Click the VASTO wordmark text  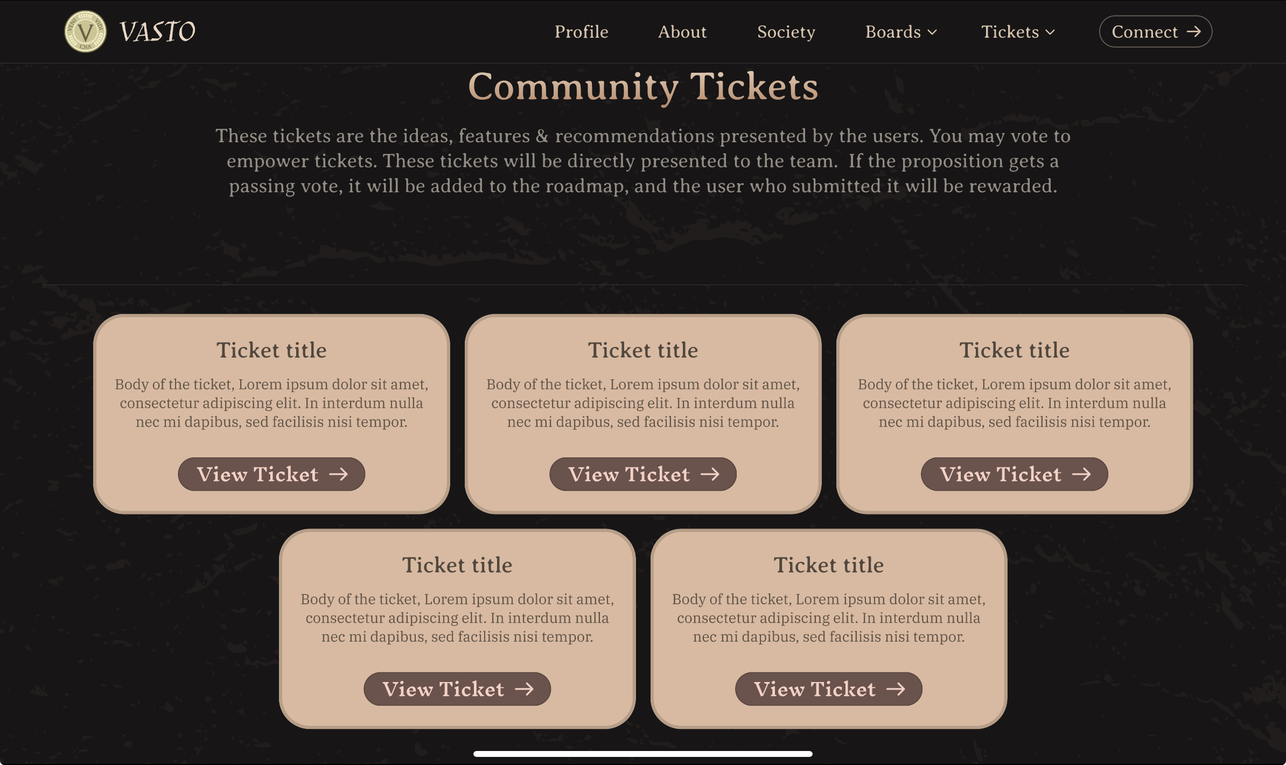pos(157,31)
